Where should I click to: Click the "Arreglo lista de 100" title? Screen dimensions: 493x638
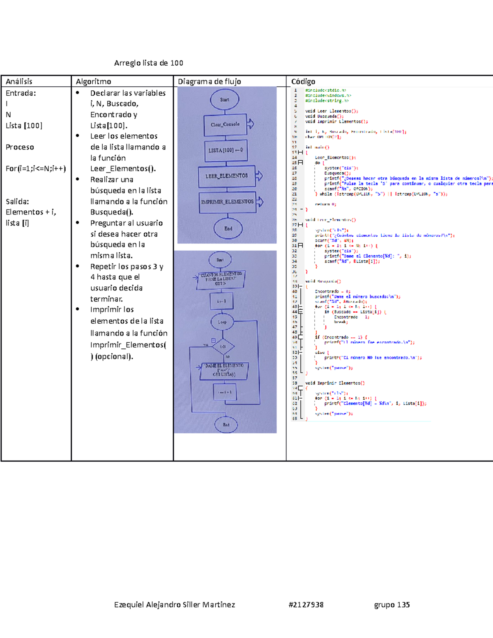(x=148, y=63)
